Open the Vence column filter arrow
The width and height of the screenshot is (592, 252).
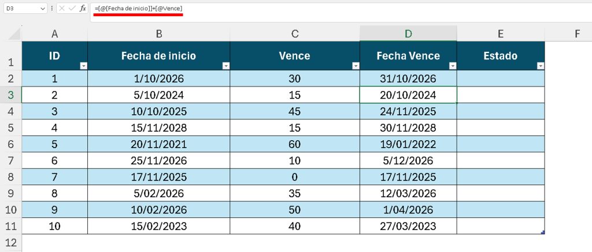click(x=356, y=66)
